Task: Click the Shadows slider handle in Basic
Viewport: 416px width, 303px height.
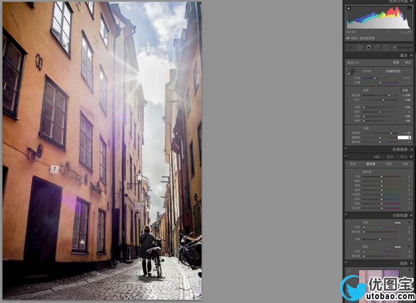Action: point(380,112)
